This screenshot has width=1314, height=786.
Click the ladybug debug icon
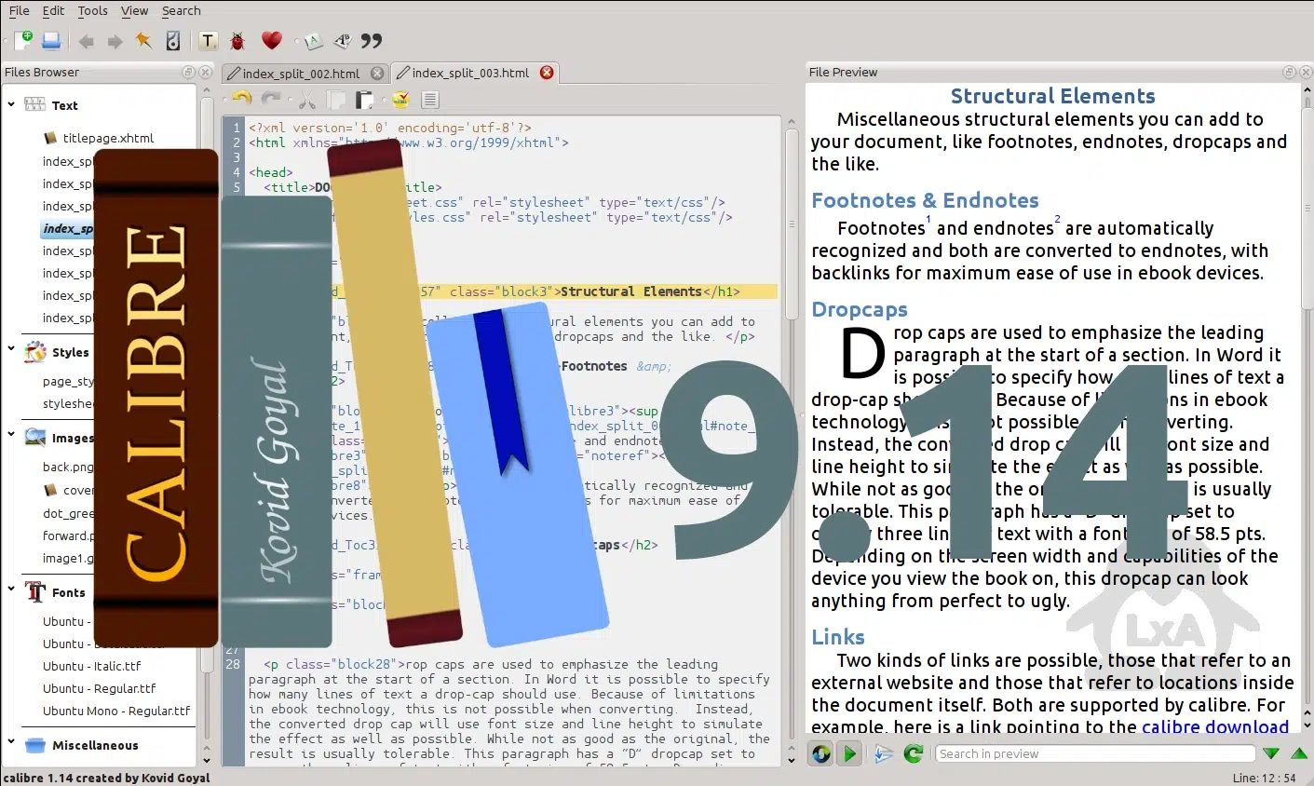point(238,40)
